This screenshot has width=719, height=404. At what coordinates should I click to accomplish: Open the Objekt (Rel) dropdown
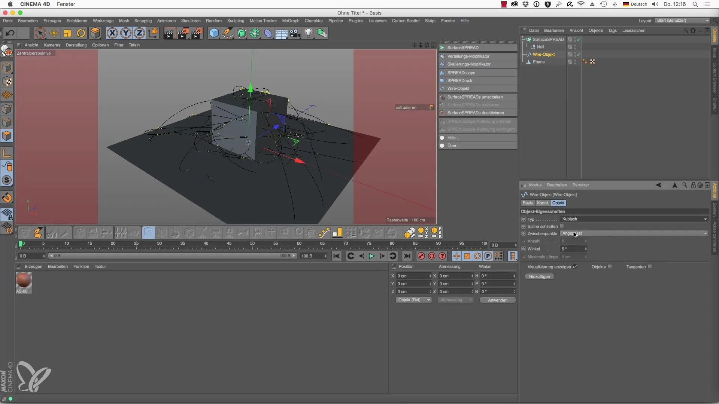414,300
